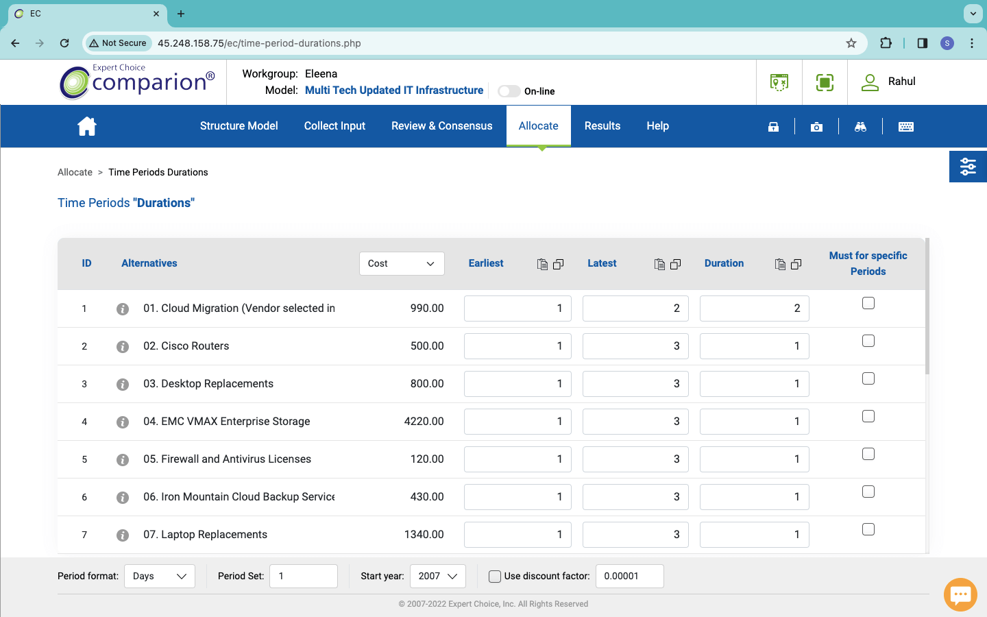Click the paste icon next to Duration

[x=780, y=264]
